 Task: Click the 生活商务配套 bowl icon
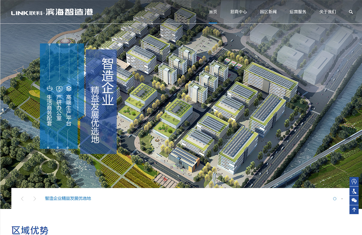pyautogui.click(x=49, y=89)
